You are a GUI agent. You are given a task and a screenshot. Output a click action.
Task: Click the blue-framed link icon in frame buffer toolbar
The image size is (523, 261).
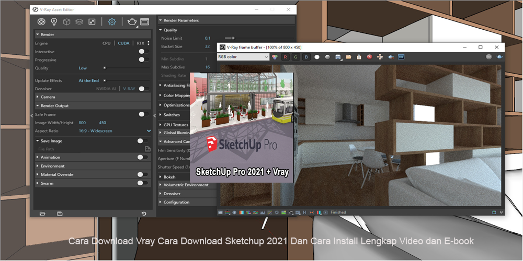point(401,57)
